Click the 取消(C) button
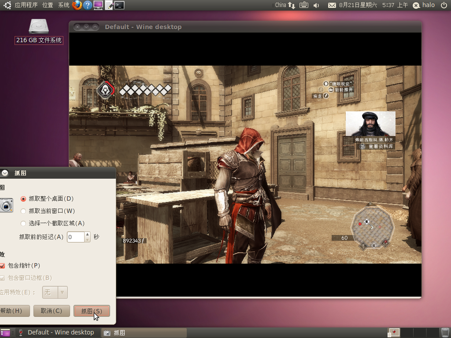451x338 pixels. pyautogui.click(x=52, y=311)
